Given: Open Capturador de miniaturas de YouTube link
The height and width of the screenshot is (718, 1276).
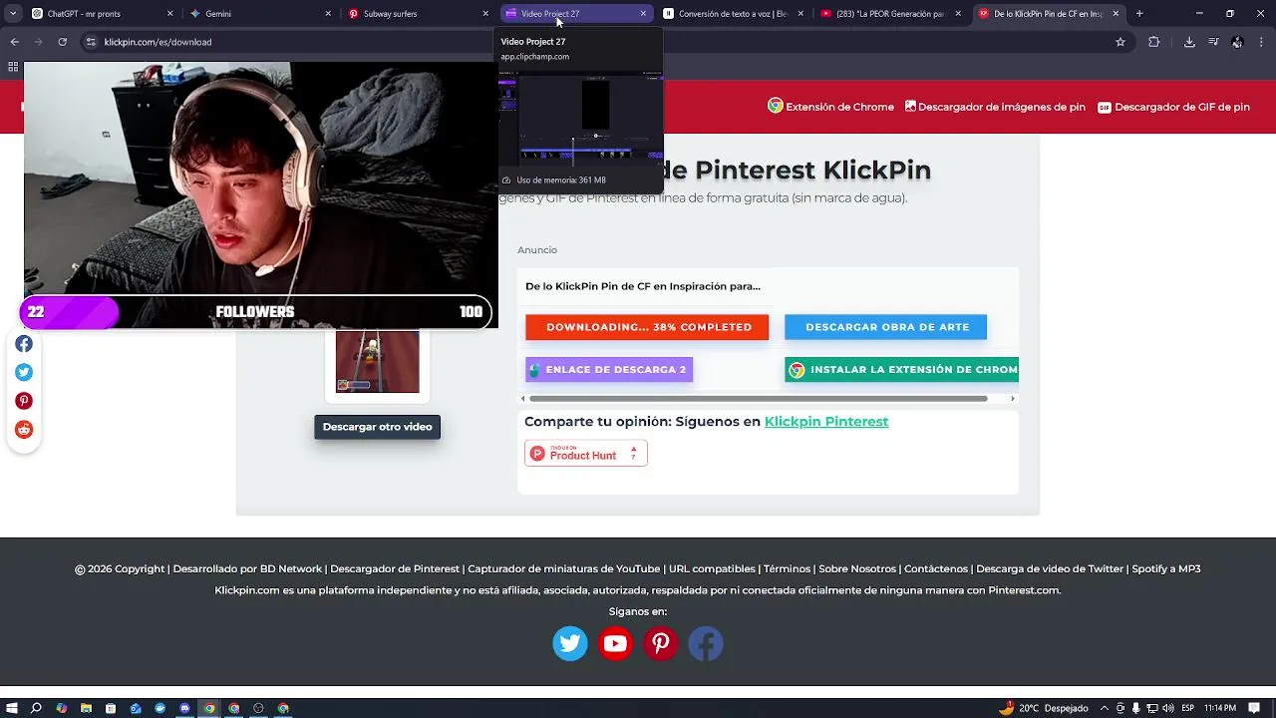Looking at the screenshot, I should click(x=564, y=568).
